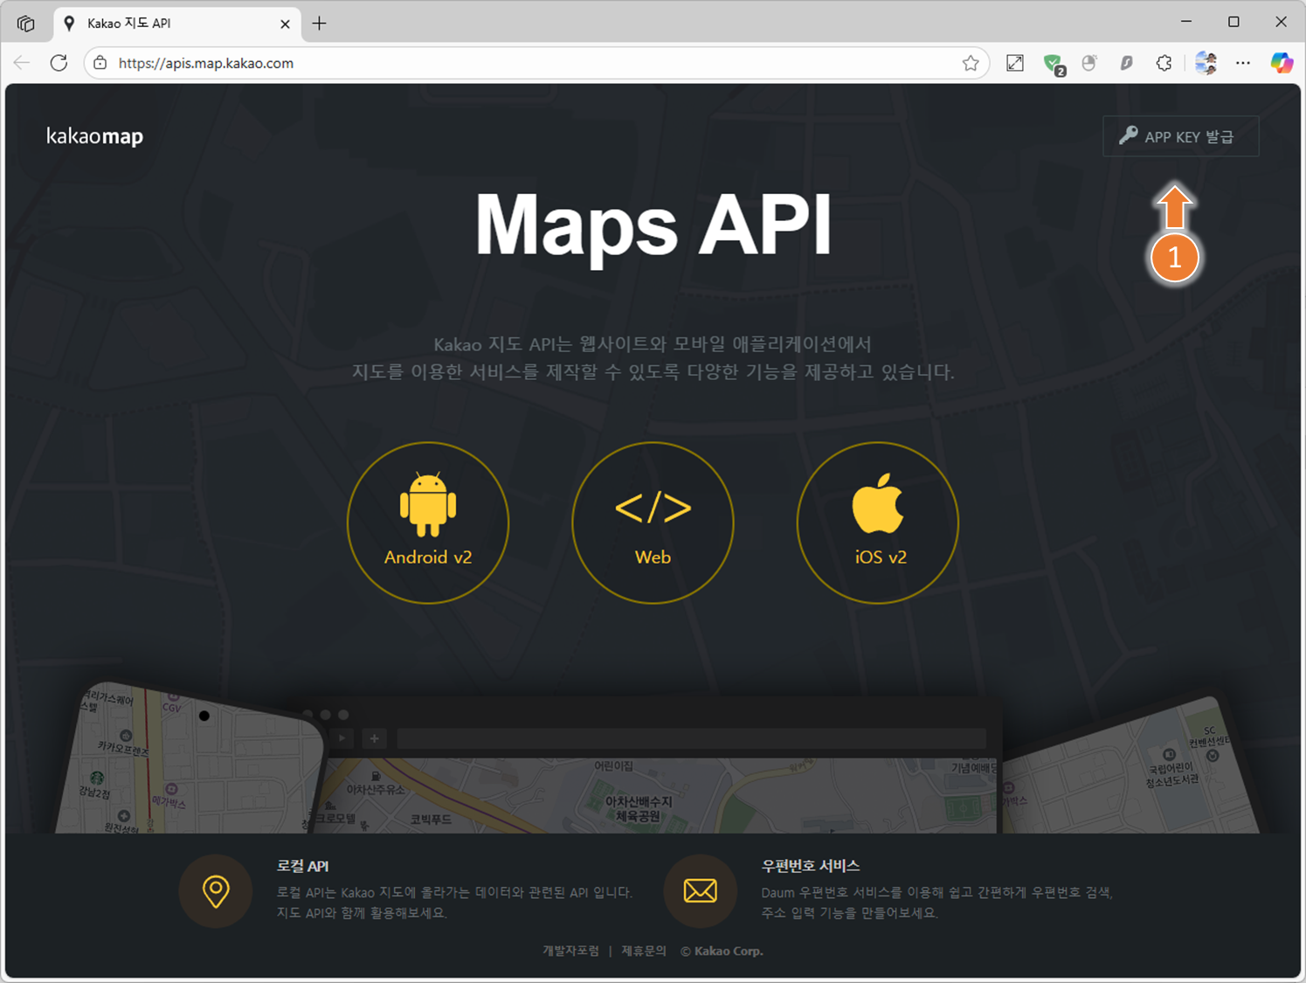Click the Daum 우편번호 서비스 description paragraph

point(936,903)
